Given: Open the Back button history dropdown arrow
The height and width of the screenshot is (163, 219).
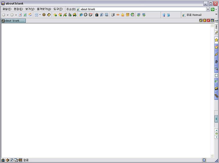Looking at the screenshot, I should point(8,15).
